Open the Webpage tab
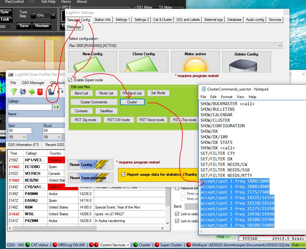The width and height of the screenshot is (306, 249). (x=74, y=27)
